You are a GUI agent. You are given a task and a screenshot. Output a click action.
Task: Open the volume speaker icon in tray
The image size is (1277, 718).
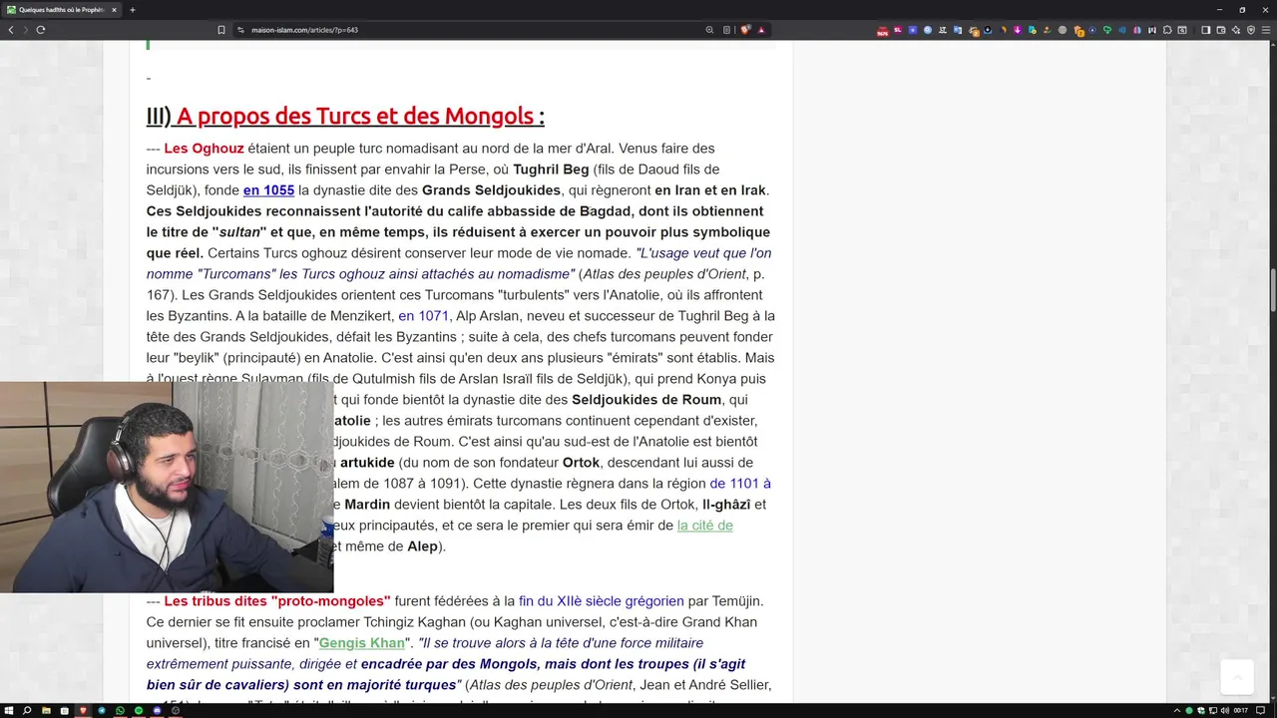(1225, 710)
